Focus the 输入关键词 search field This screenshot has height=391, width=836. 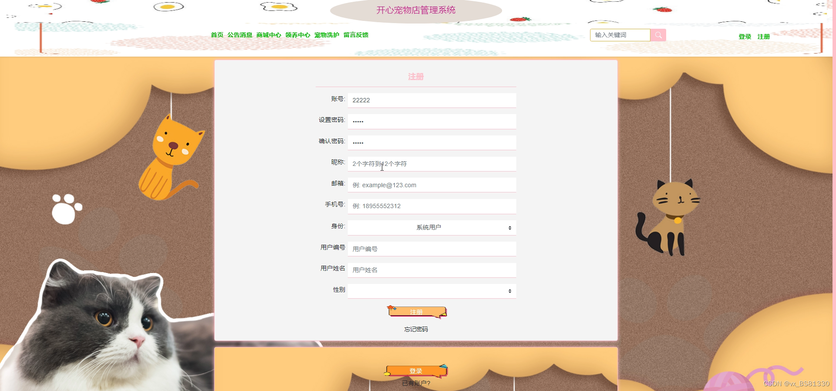tap(620, 35)
